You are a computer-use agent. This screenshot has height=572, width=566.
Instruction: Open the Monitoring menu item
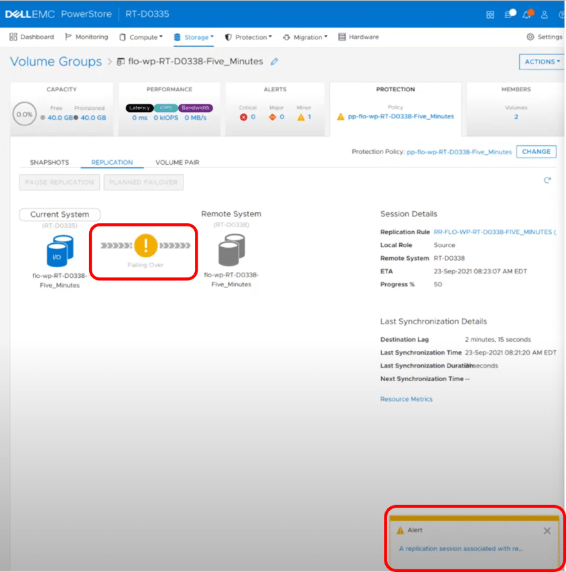[86, 37]
